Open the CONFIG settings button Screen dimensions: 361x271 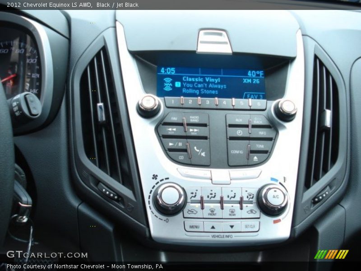point(237,152)
